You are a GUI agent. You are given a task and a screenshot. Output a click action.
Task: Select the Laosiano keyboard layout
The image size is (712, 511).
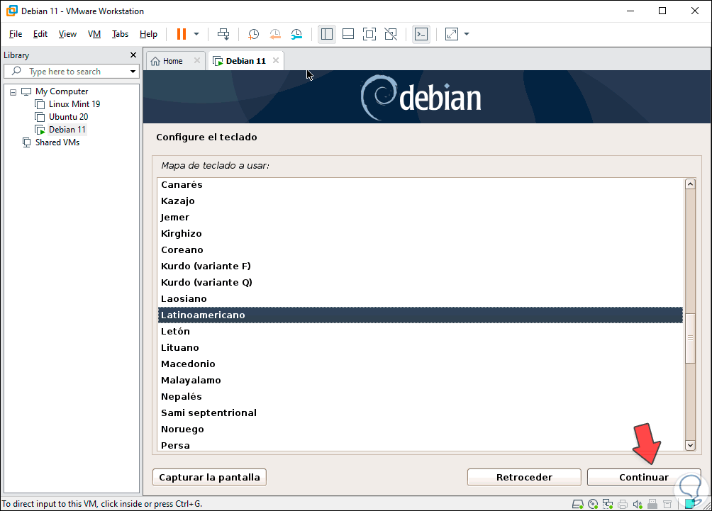point(420,299)
